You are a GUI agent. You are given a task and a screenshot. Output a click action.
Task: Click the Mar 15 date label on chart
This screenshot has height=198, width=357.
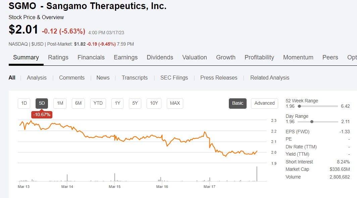(114, 186)
